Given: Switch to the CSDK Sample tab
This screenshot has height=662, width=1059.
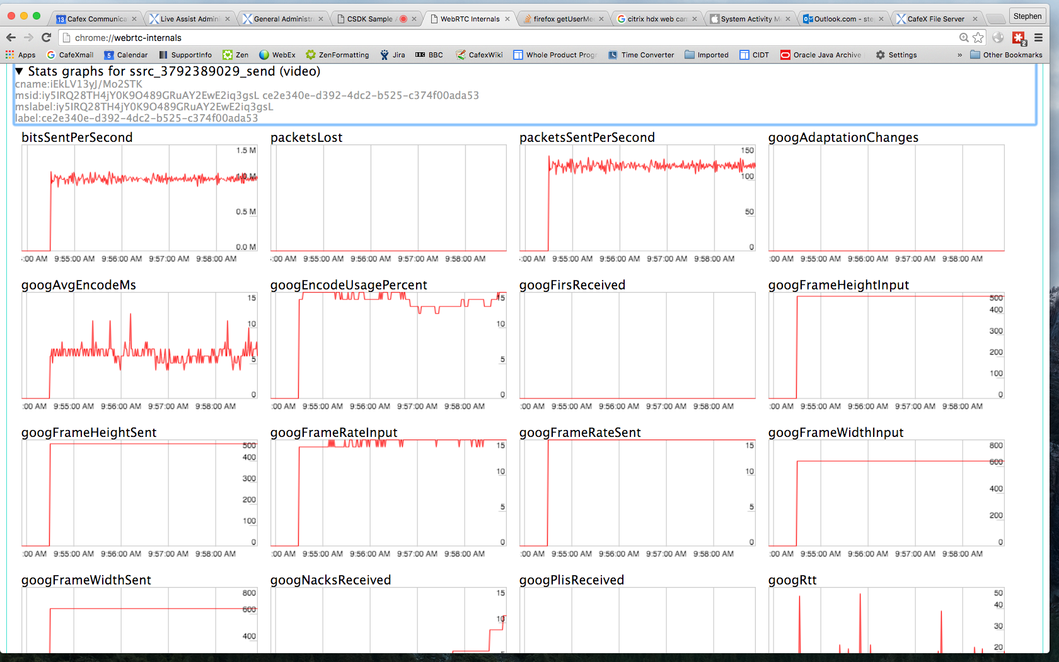Looking at the screenshot, I should [x=369, y=19].
